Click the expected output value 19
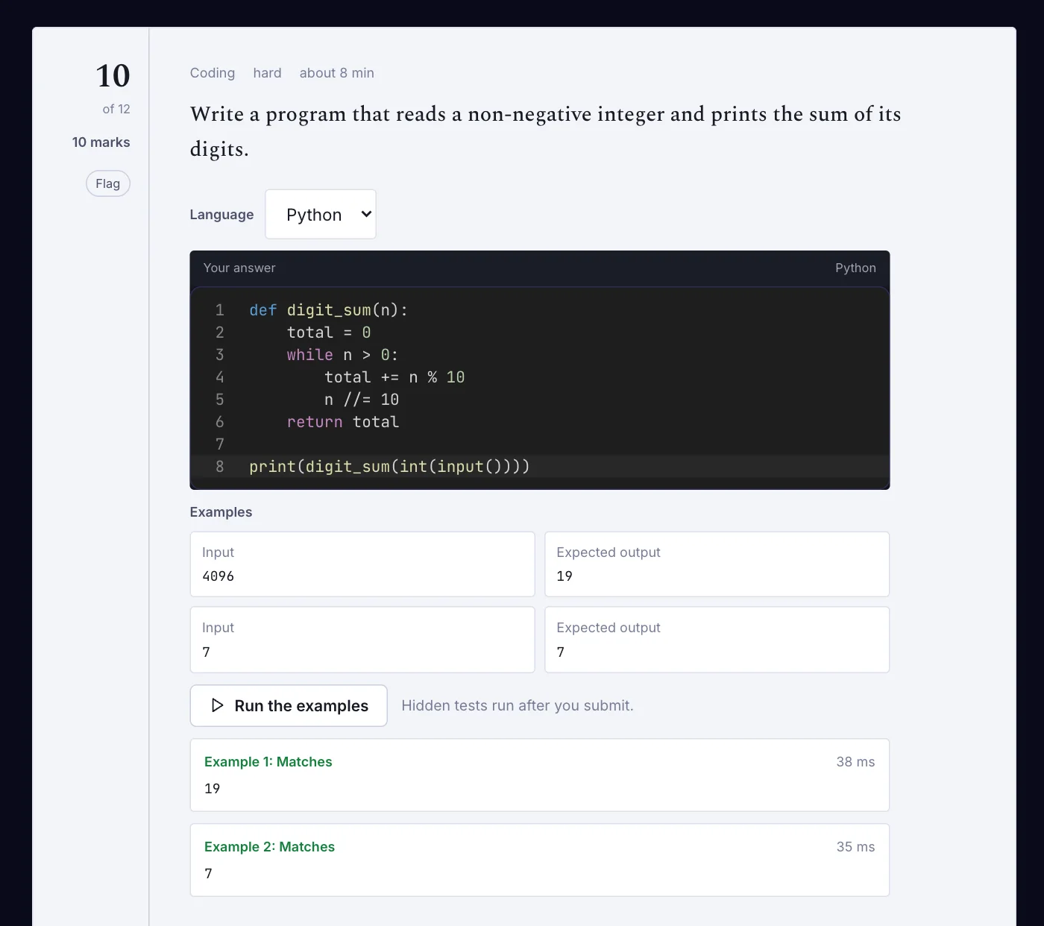 coord(565,576)
